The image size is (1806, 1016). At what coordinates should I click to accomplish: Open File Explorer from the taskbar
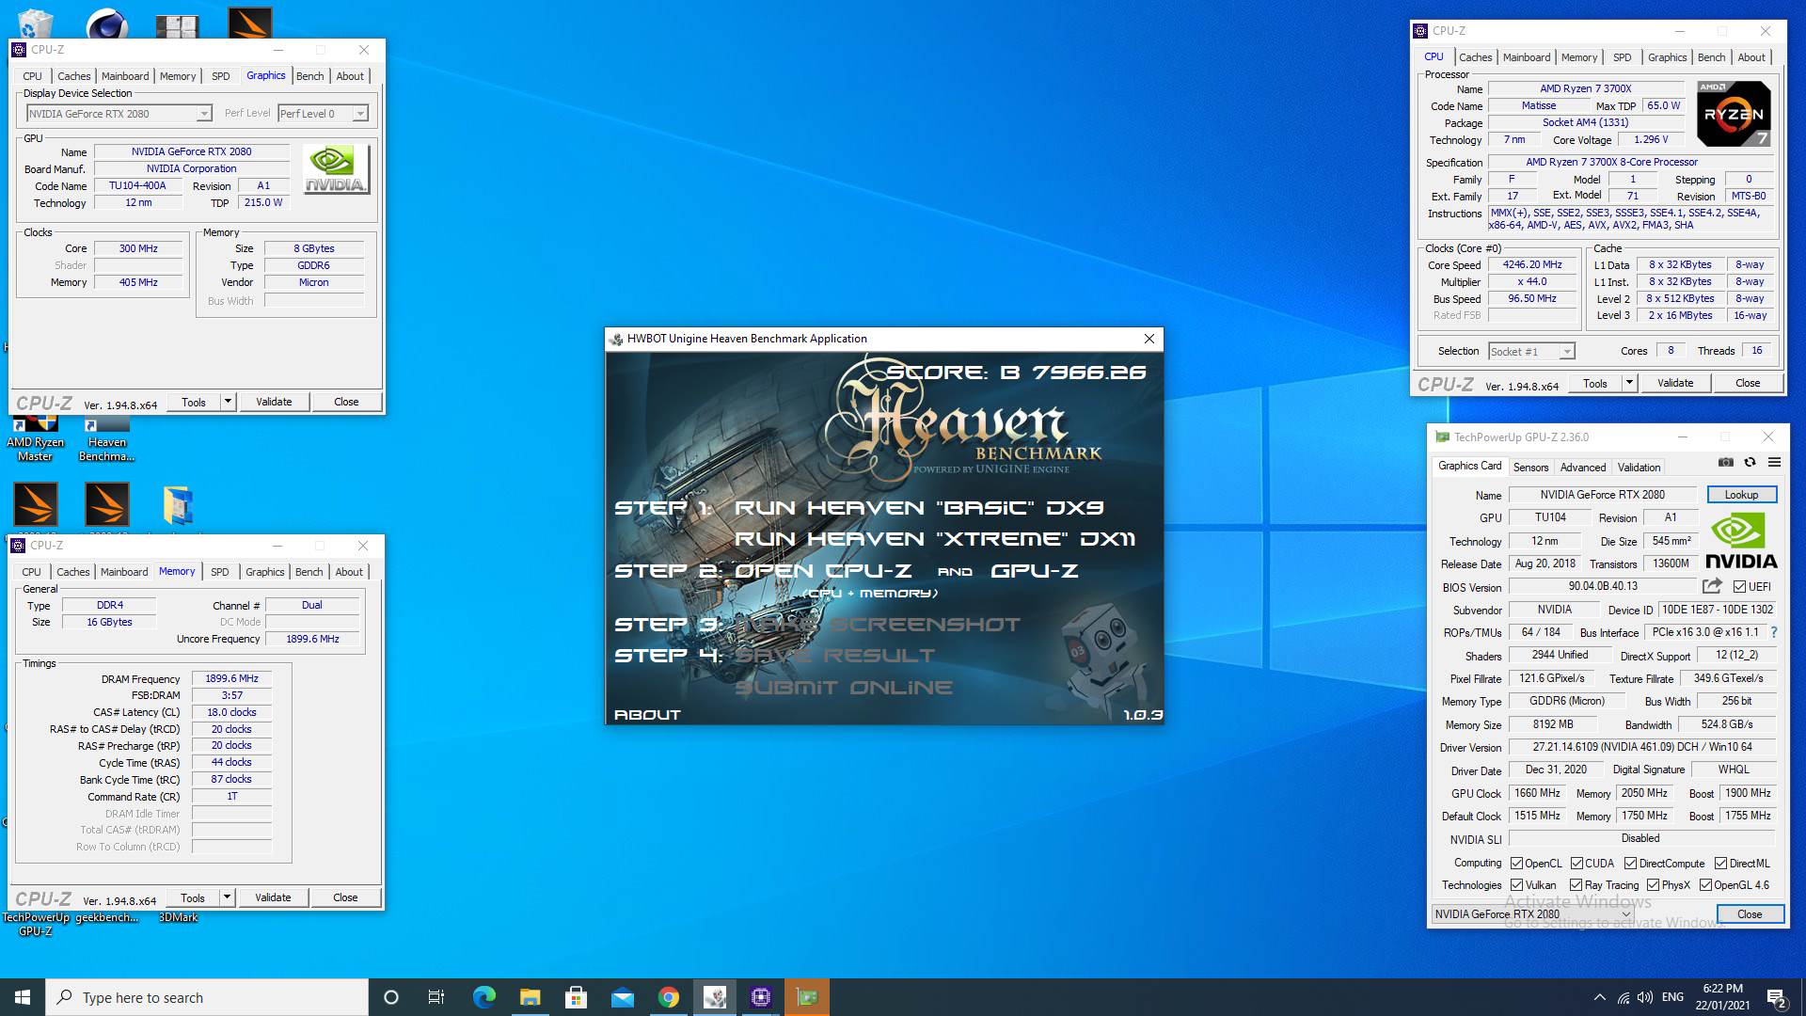pos(530,997)
